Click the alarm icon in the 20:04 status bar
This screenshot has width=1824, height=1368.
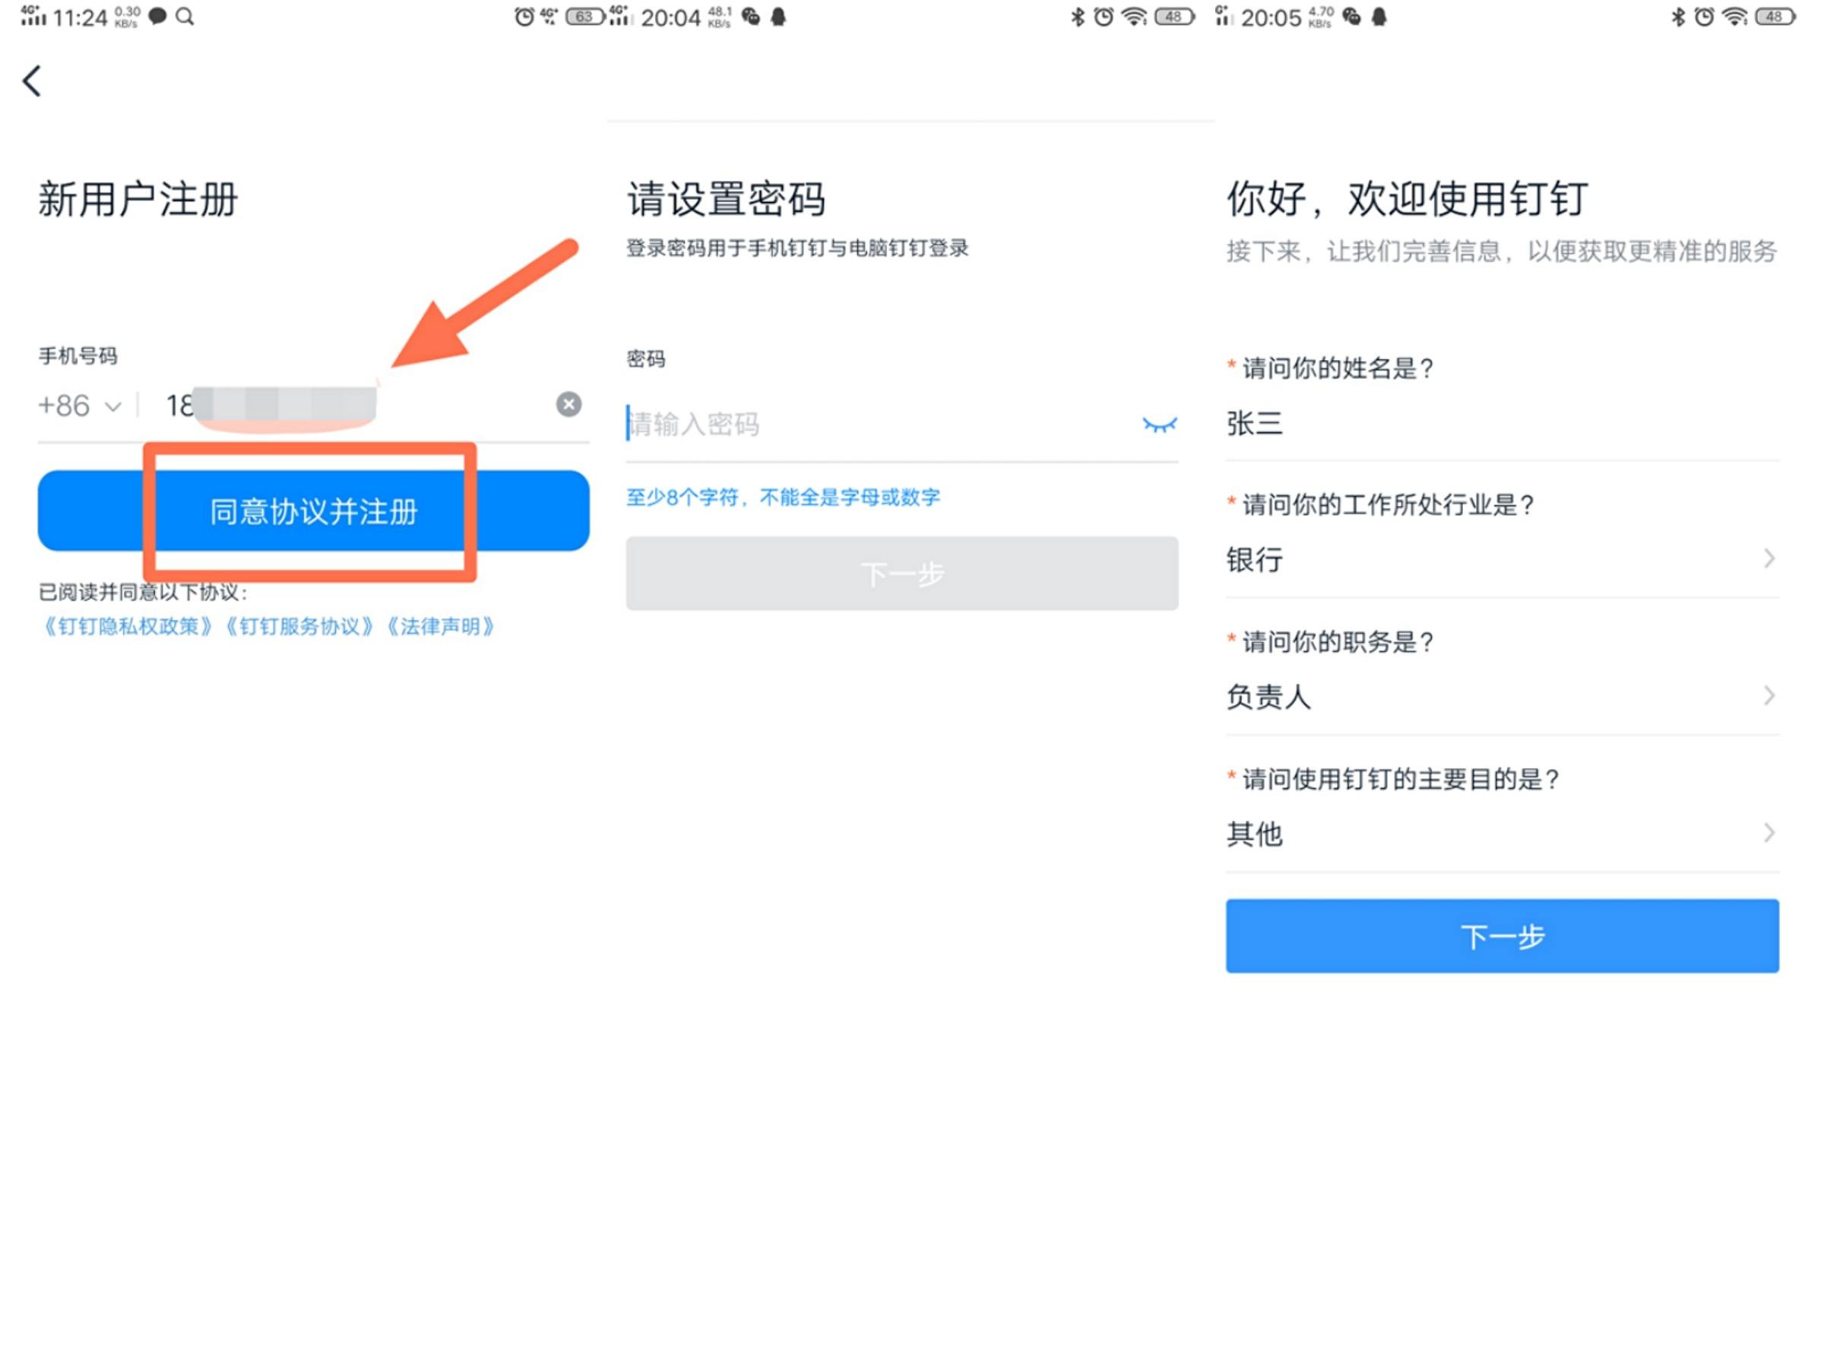point(1104,17)
